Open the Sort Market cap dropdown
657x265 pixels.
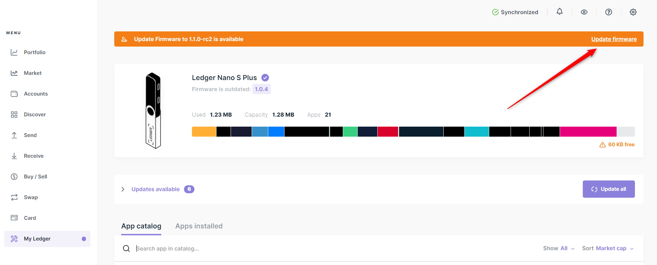tap(608, 248)
